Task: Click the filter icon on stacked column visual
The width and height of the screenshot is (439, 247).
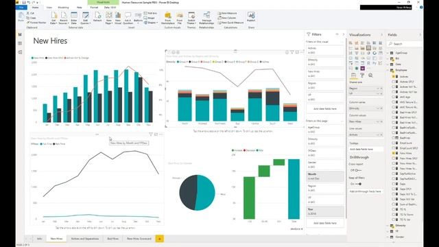Action: click(x=292, y=52)
